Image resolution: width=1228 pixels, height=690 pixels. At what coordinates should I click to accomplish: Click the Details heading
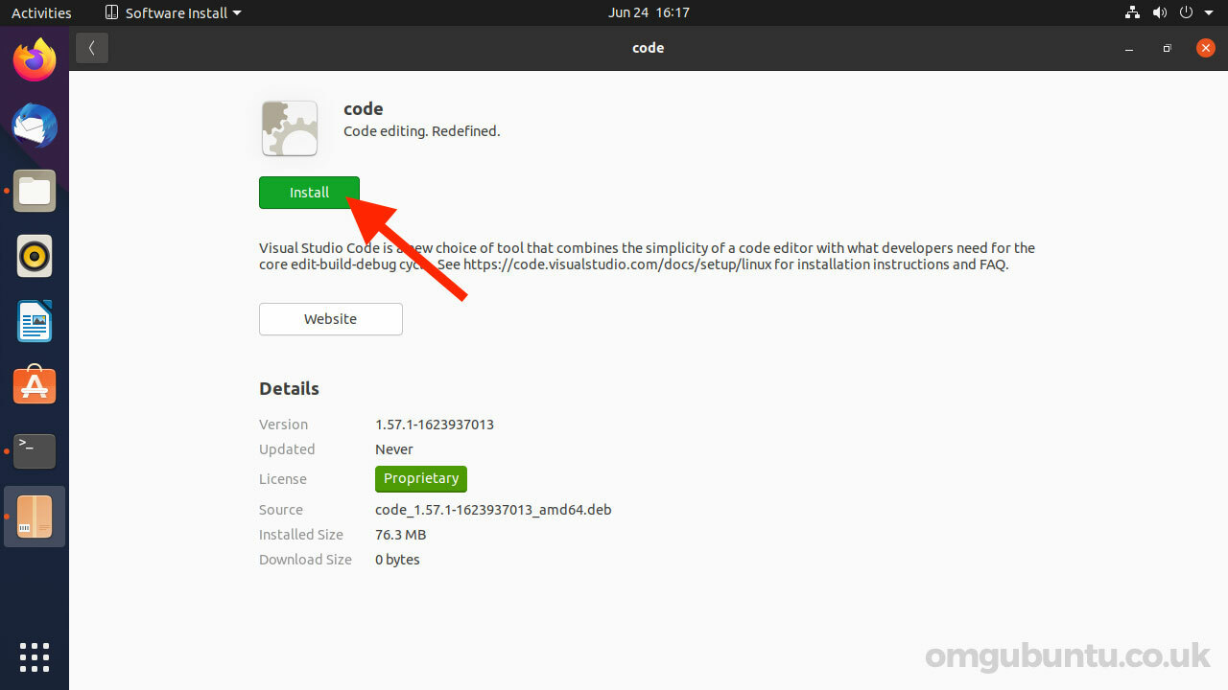(289, 388)
